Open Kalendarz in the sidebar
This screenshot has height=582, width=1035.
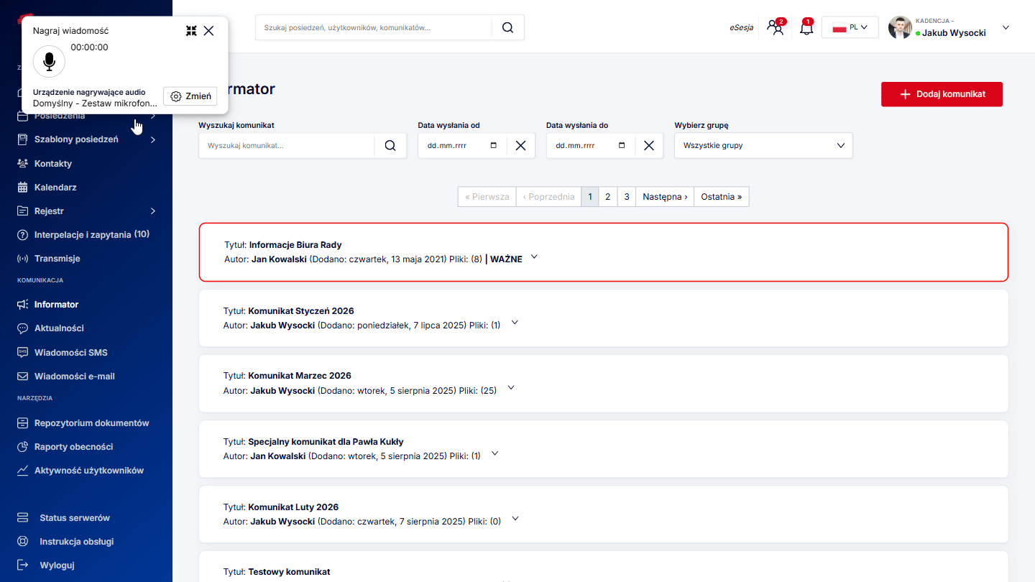pyautogui.click(x=55, y=188)
